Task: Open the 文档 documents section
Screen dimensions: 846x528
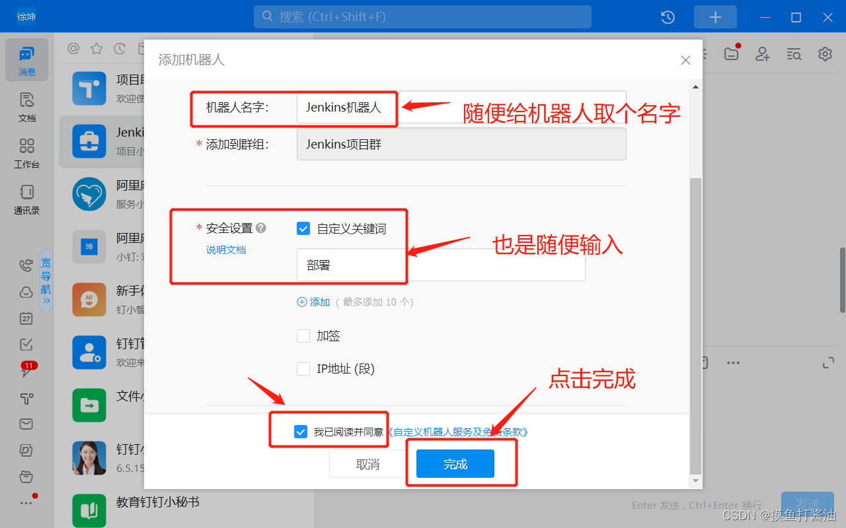Action: point(26,108)
